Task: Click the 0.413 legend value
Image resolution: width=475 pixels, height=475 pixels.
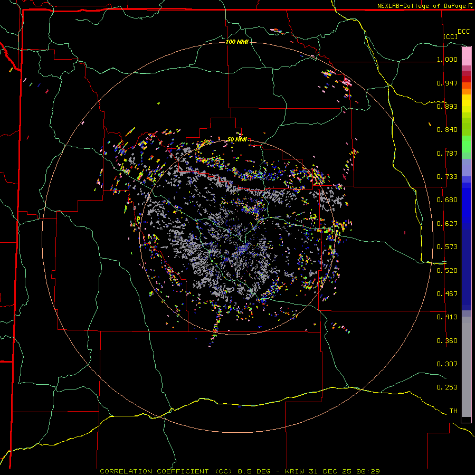Action: [x=447, y=317]
